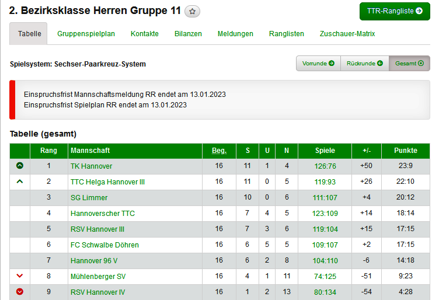The image size is (432, 300).
Task: Open the Gruppenspielplan tab
Action: 86,34
